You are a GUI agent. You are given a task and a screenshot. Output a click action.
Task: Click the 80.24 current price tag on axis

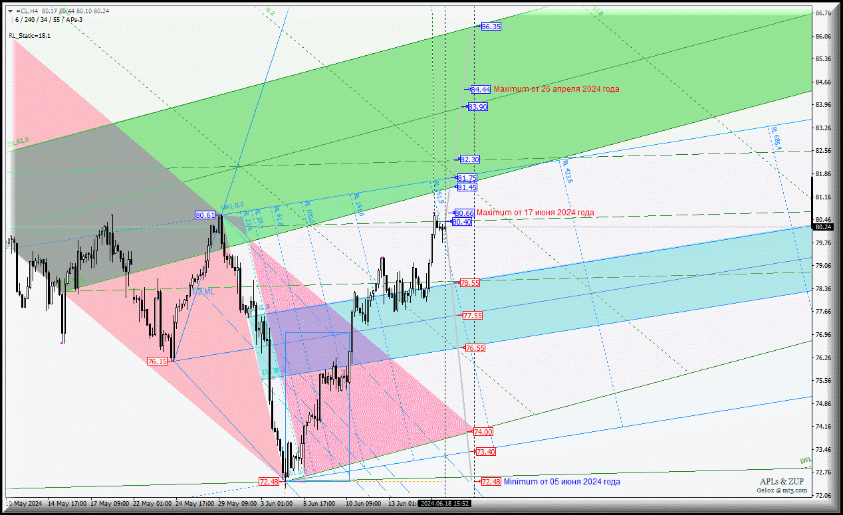pos(824,227)
